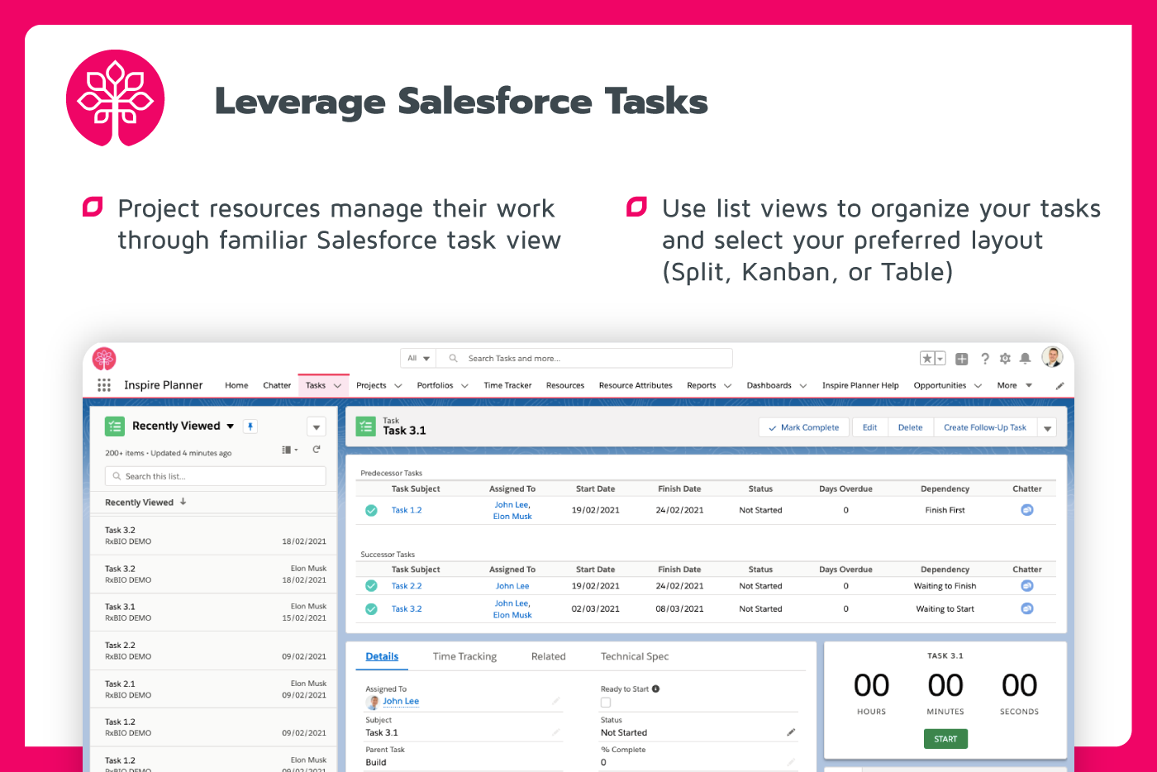The height and width of the screenshot is (772, 1157).
Task: Edit the % Complete field pencil
Action: click(x=791, y=762)
